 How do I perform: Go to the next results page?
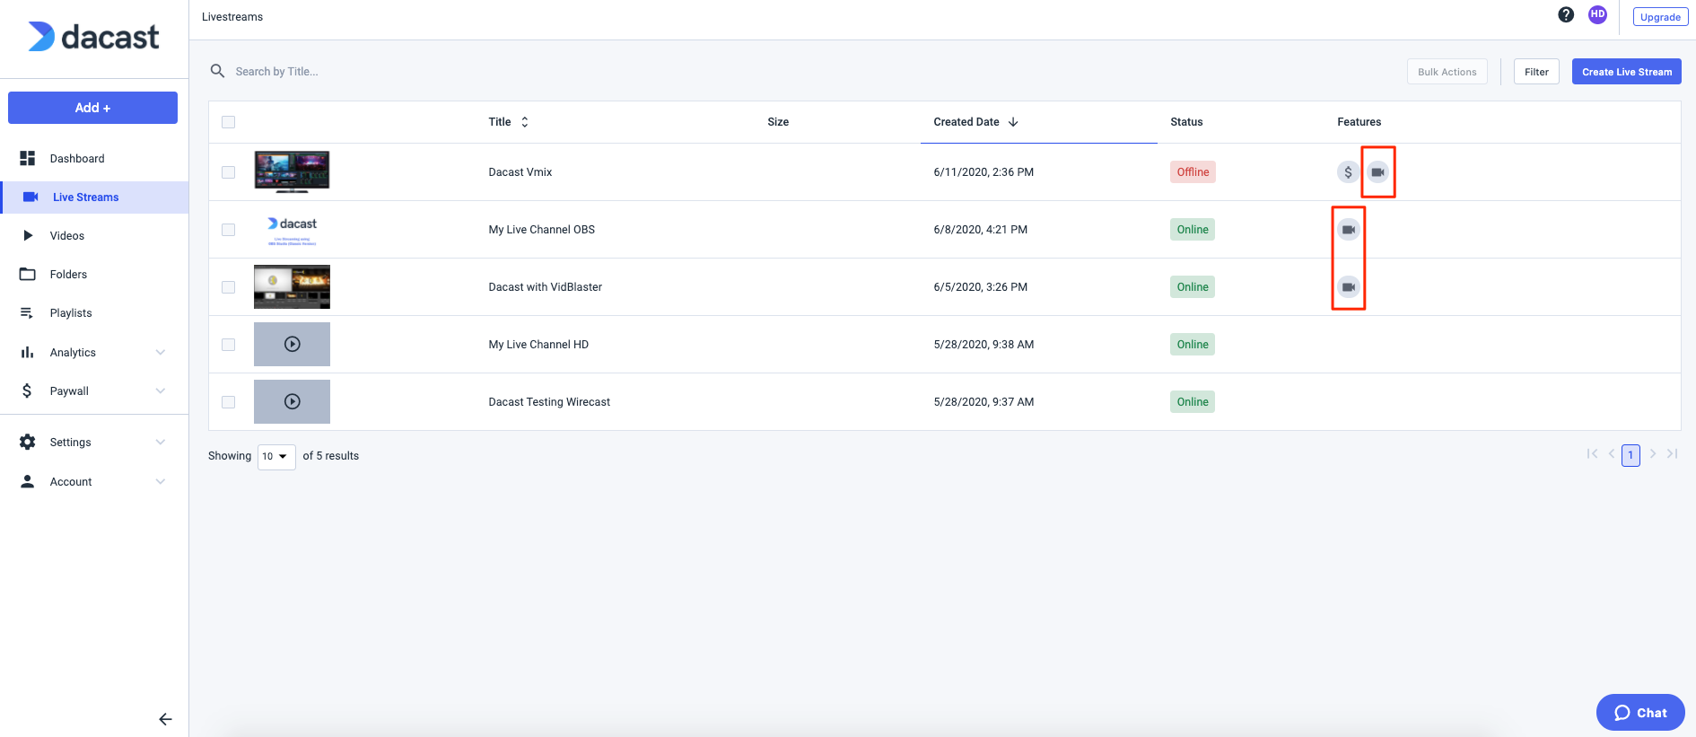tap(1653, 454)
